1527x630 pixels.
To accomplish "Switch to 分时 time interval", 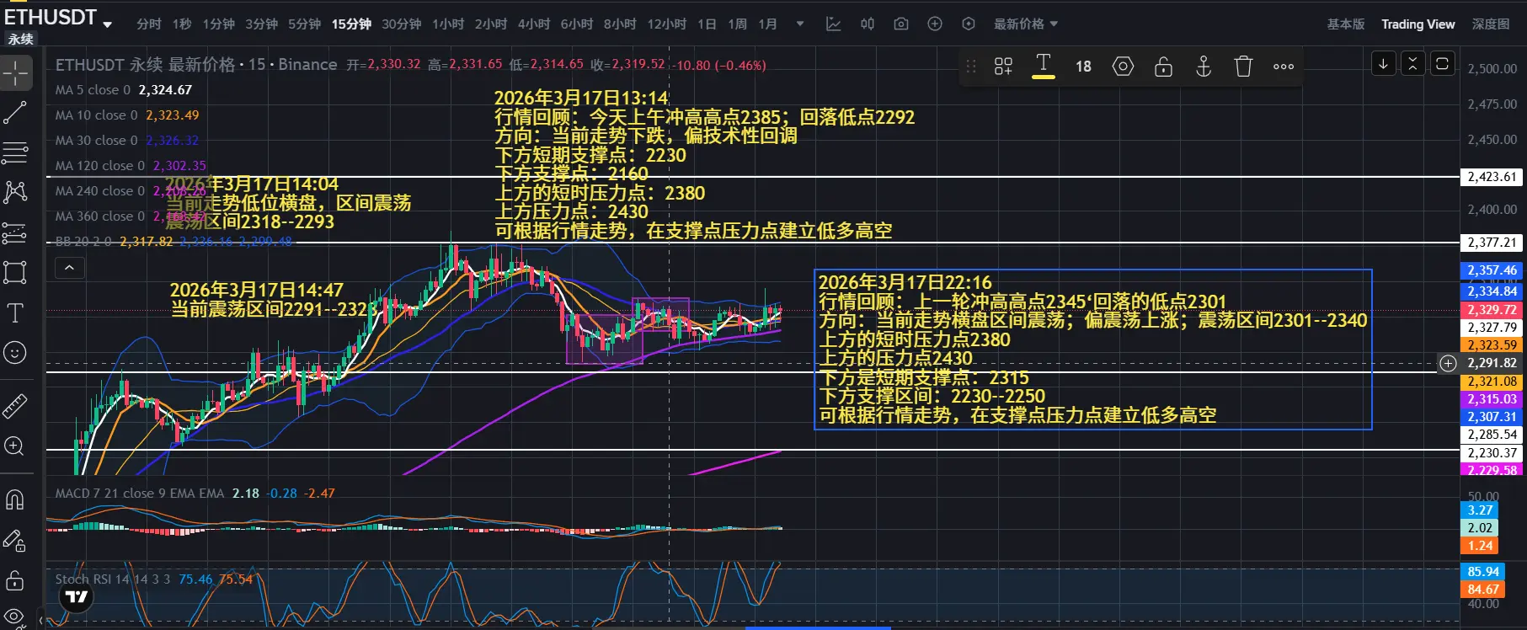I will [149, 24].
